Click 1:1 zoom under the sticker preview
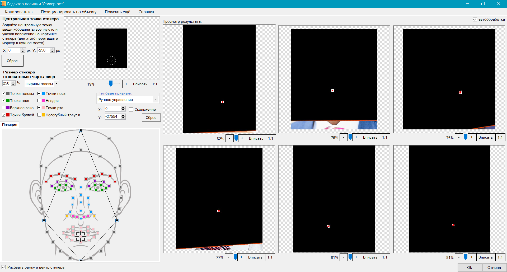 [155, 84]
